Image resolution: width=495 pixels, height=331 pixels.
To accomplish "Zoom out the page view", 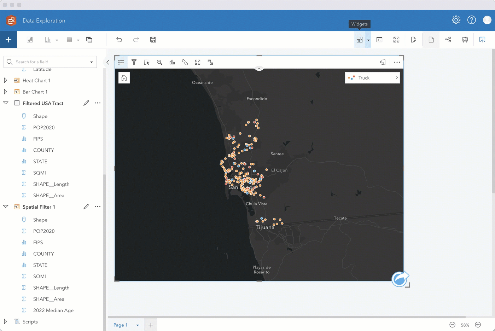I will (x=452, y=325).
